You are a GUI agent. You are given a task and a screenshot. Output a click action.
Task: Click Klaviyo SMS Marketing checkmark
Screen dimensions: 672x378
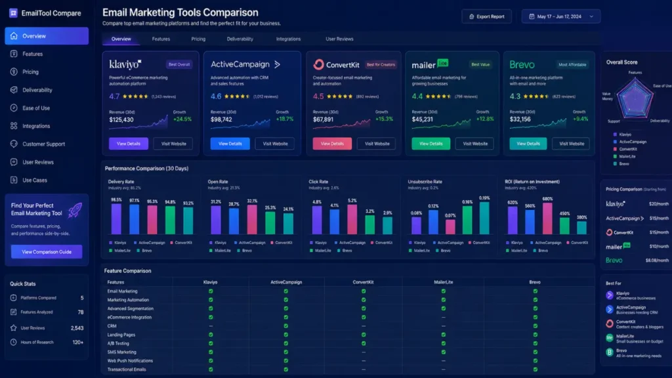211,352
